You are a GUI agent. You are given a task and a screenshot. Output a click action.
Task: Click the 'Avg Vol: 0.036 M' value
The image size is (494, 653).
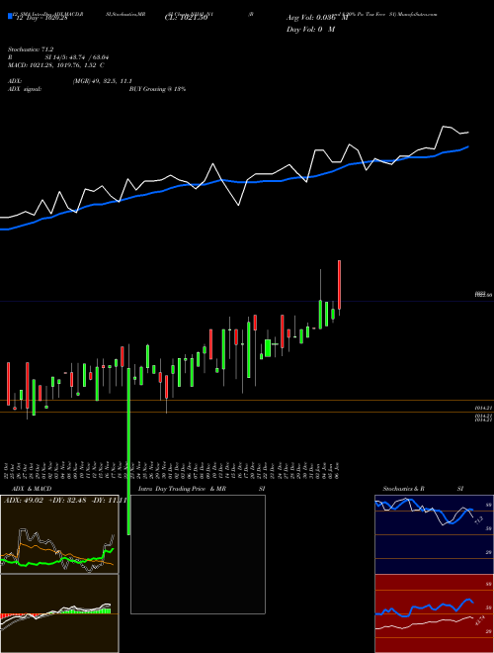(317, 18)
